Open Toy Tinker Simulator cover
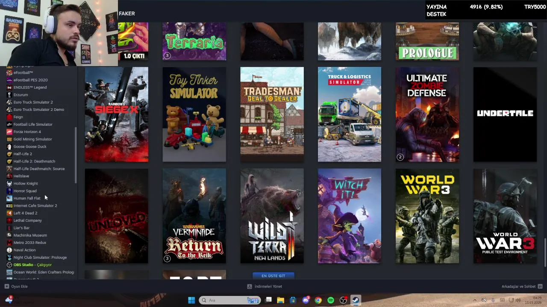Image resolution: width=547 pixels, height=307 pixels. point(194,114)
